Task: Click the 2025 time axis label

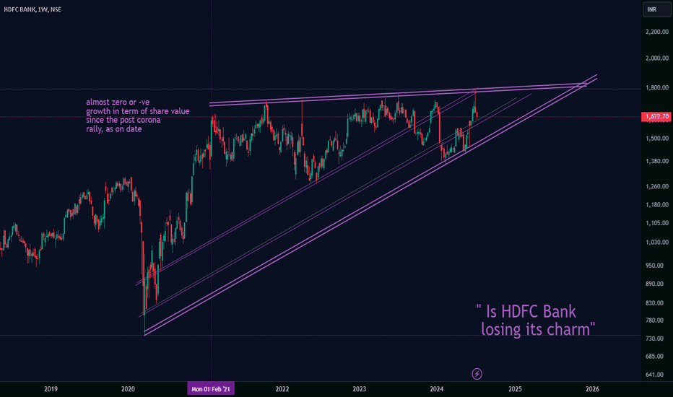Action: [x=515, y=389]
